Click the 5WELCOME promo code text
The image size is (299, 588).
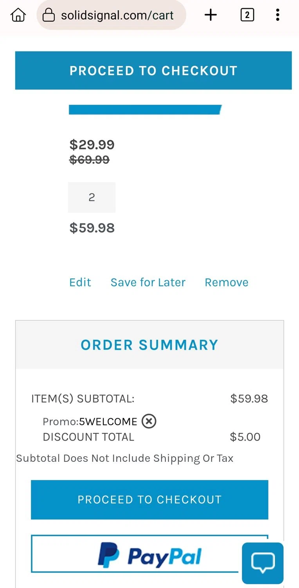(x=108, y=421)
